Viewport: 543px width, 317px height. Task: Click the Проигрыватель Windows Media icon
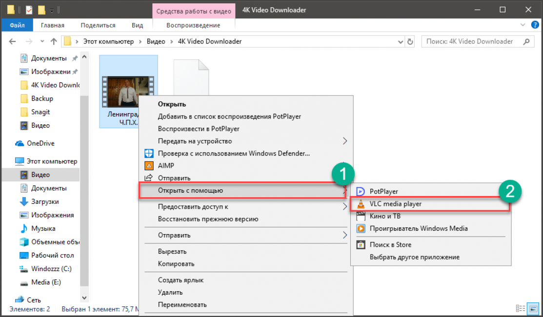[361, 228]
